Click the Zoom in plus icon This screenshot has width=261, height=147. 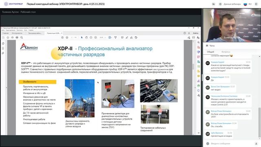[x=95, y=38]
